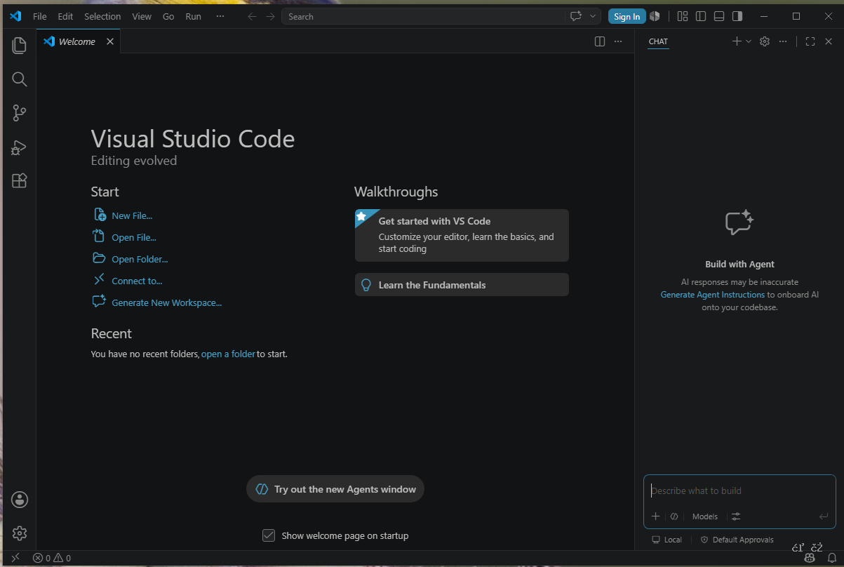Open the Selection menu
Screen dimensions: 844x567
[102, 16]
